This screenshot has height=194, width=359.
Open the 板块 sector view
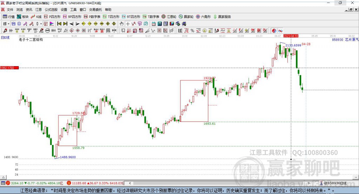pos(22,17)
